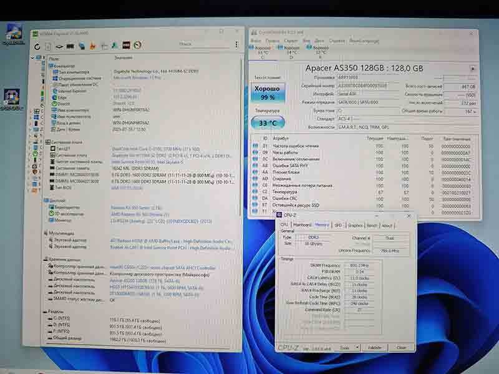
Task: Click the AIDA64 title bar icon
Action: tap(36, 34)
